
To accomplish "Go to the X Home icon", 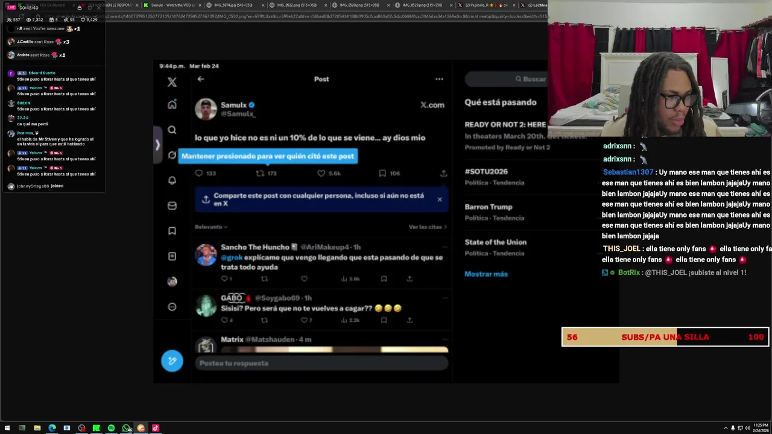I will [x=172, y=104].
